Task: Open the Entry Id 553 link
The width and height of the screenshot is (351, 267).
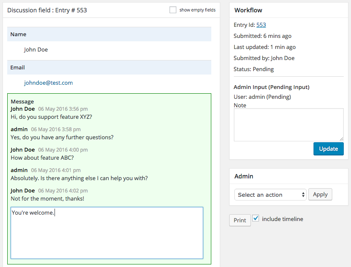Action: point(261,25)
